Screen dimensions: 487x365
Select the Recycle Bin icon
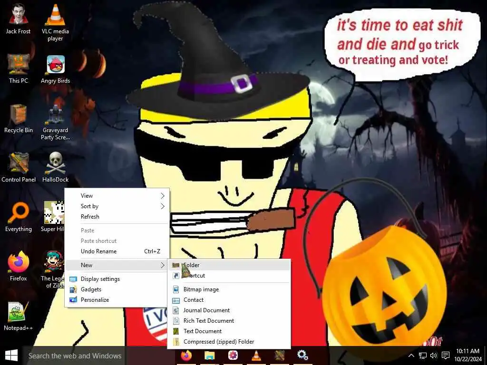click(x=19, y=118)
